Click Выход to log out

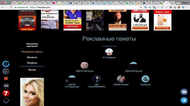[32, 70]
